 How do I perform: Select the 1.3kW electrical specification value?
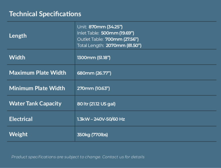pos(101,119)
